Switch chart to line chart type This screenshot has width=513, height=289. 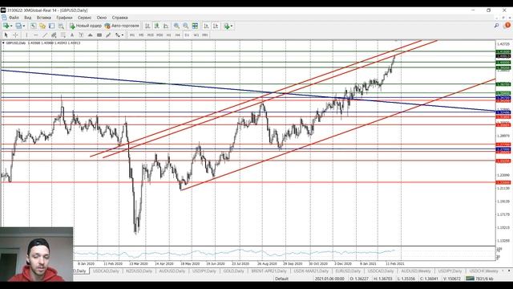click(x=166, y=26)
